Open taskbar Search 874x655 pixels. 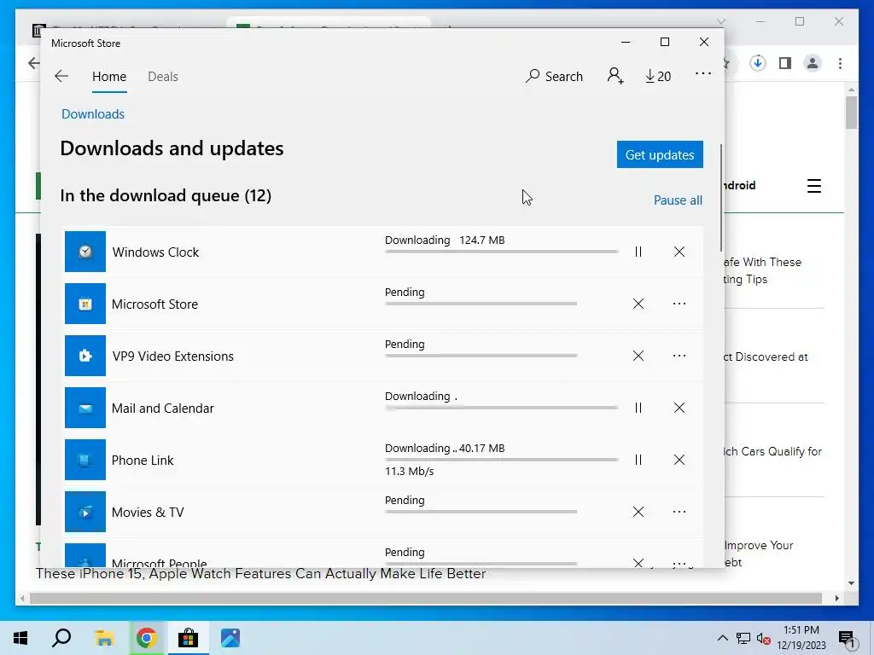[61, 638]
